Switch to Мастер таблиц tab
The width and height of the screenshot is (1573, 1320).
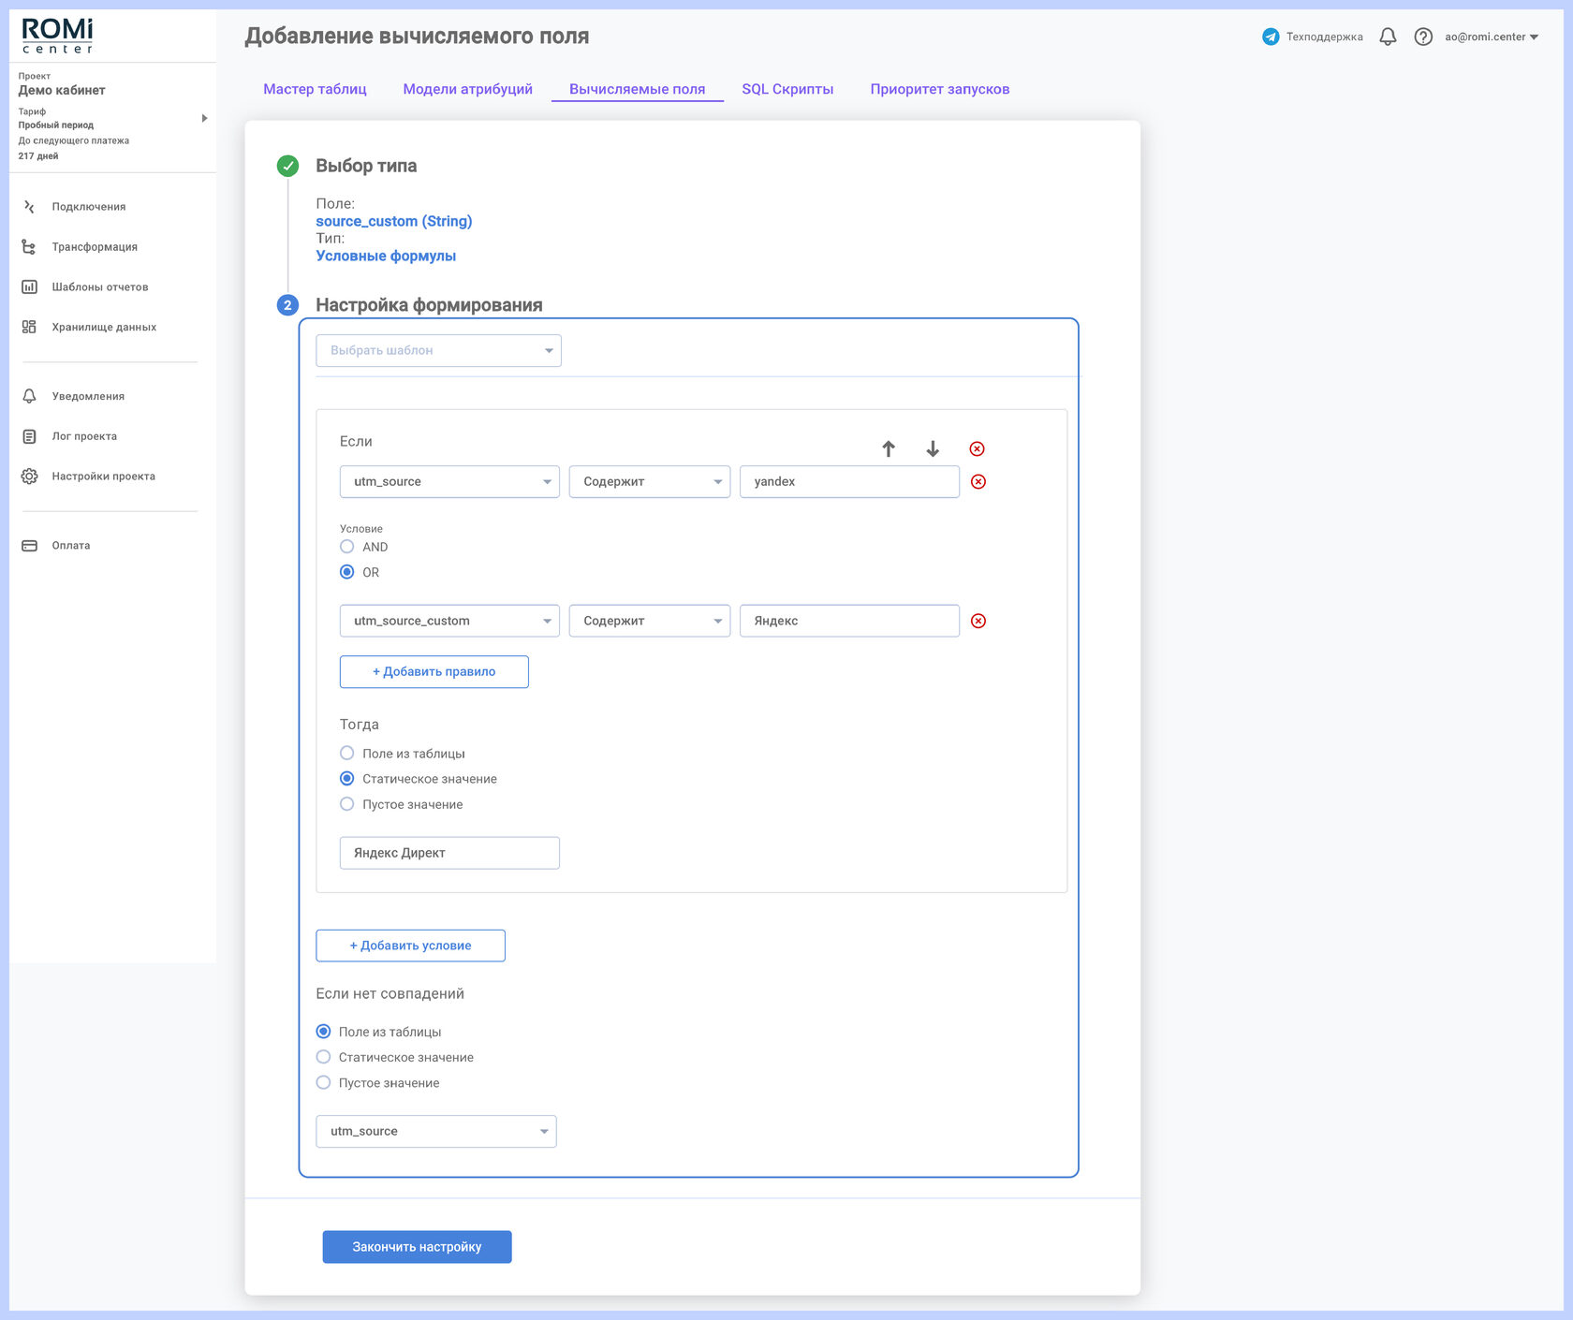click(315, 90)
